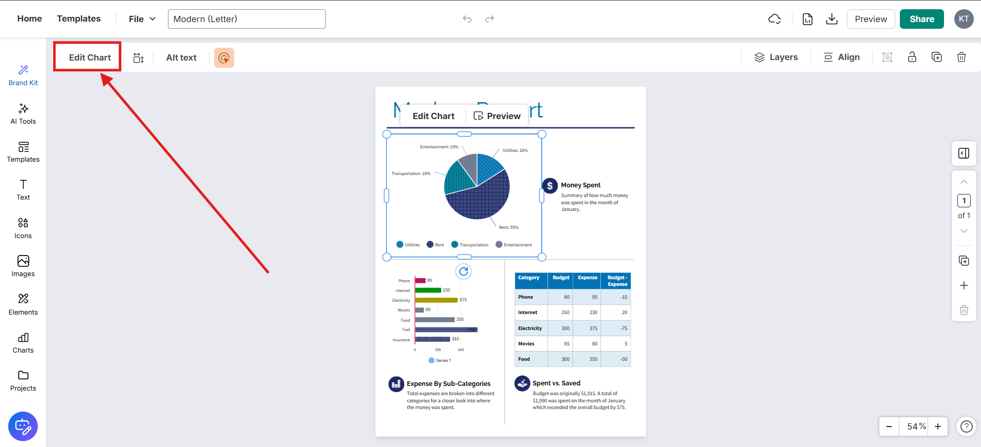Click the undo arrow
Viewport: 981px width, 447px height.
coord(467,19)
